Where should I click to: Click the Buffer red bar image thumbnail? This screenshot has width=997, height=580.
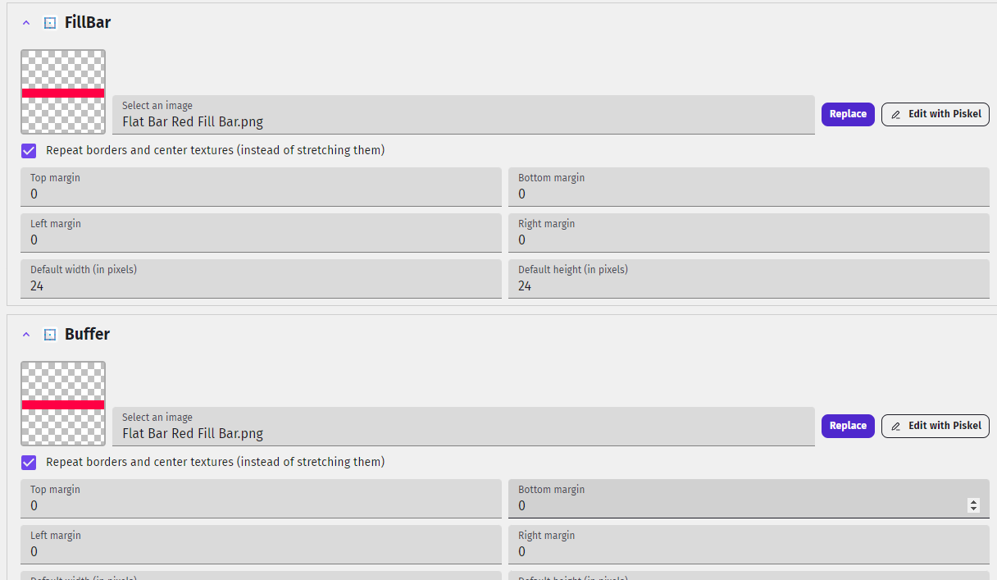point(63,404)
